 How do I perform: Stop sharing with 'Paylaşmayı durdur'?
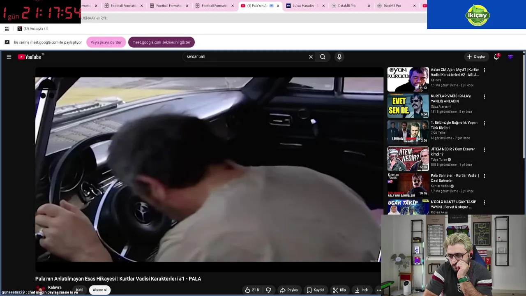tap(106, 42)
